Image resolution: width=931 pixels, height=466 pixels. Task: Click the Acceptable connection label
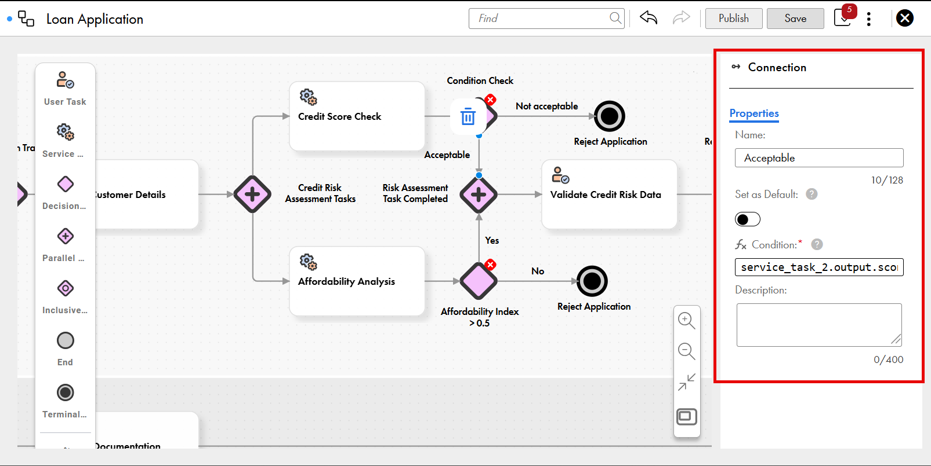point(447,155)
